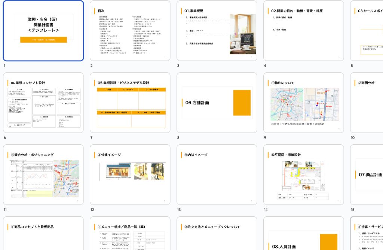
Task: Open the 06.店舗計画 section divider slide
Action: 217,104
